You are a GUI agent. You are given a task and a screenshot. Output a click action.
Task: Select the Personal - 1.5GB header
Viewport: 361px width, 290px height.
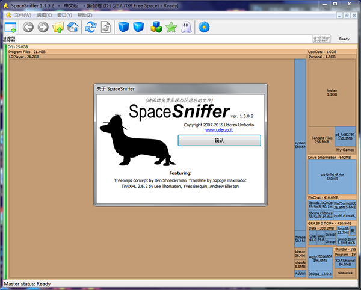[x=332, y=57]
